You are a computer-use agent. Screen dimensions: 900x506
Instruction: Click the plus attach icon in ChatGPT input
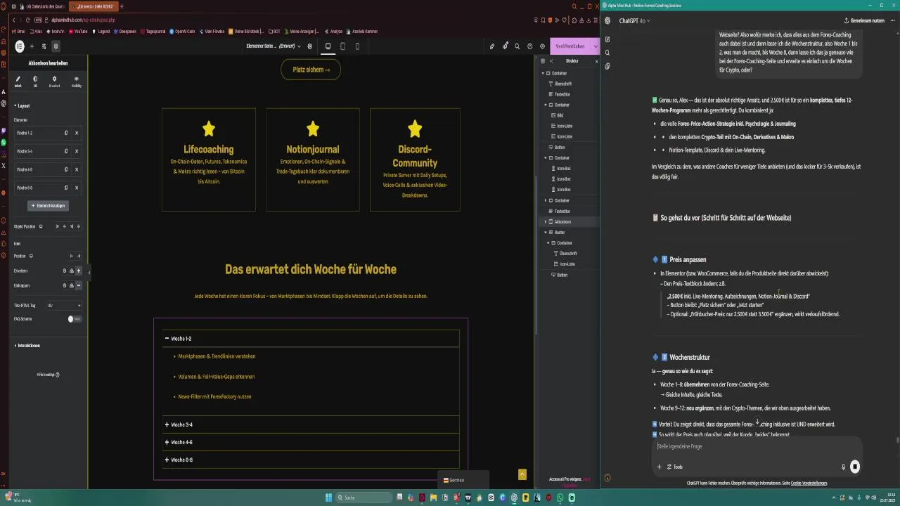pos(659,467)
